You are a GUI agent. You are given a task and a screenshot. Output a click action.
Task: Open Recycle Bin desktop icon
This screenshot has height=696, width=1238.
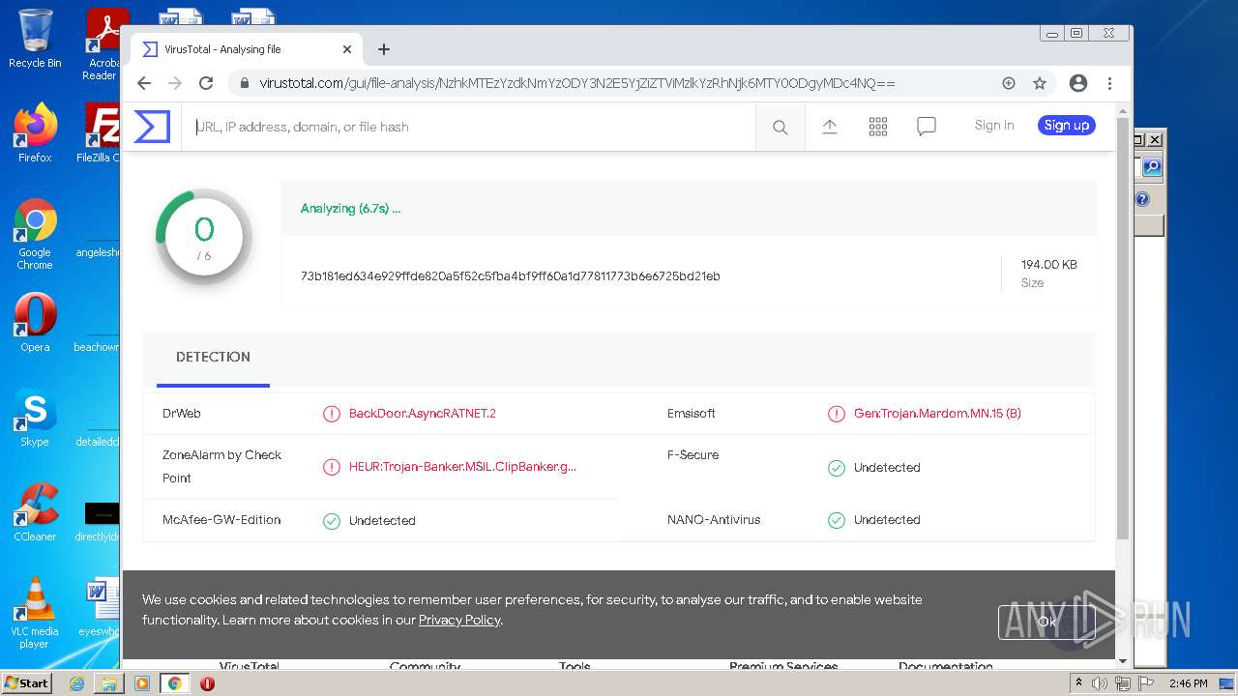pyautogui.click(x=35, y=39)
